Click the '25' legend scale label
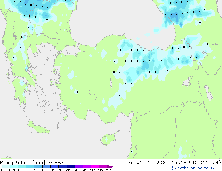Image resolution: width=222 pixels, height=171 pixels. pyautogui.click(x=68, y=170)
